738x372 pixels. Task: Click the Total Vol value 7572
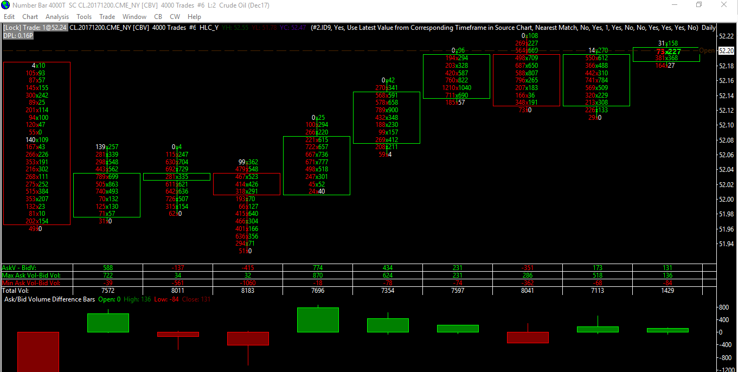[107, 291]
